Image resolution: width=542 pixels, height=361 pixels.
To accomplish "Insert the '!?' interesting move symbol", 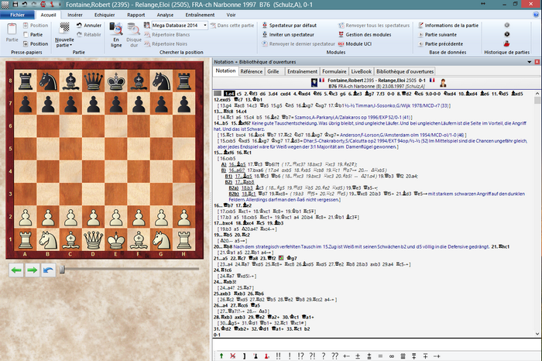I will (x=300, y=356).
